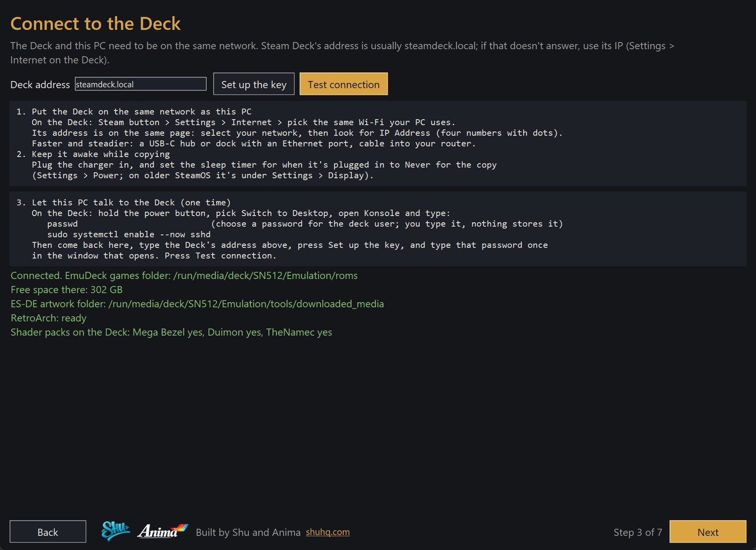The height and width of the screenshot is (550, 756).
Task: Click the Set up the key button
Action: 254,84
